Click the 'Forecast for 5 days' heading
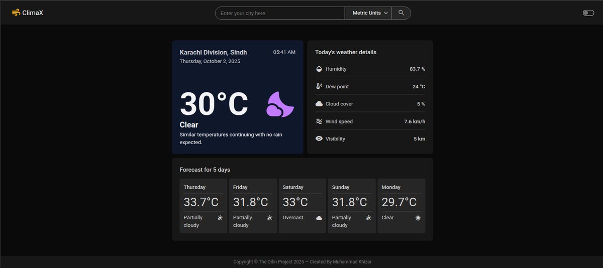The image size is (603, 268). (x=205, y=170)
